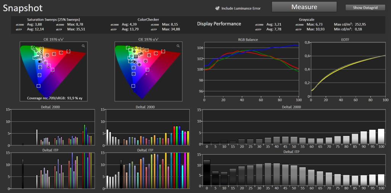Click the grayscale DeltaE 2000 bar at 100

(381, 136)
